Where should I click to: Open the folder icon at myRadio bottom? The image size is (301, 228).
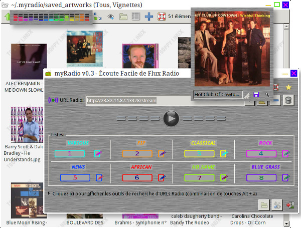tap(263, 204)
